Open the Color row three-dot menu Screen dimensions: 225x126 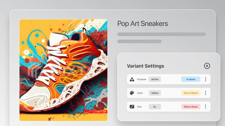tap(206, 93)
